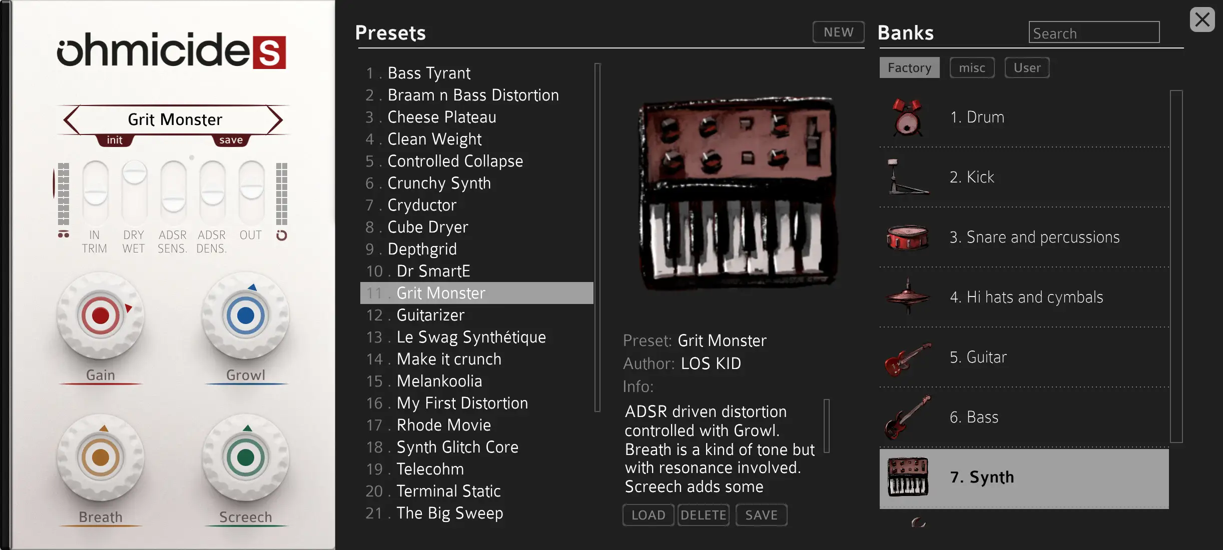Select the Cheese Plateau preset
Viewport: 1223px width, 550px height.
[x=477, y=117]
